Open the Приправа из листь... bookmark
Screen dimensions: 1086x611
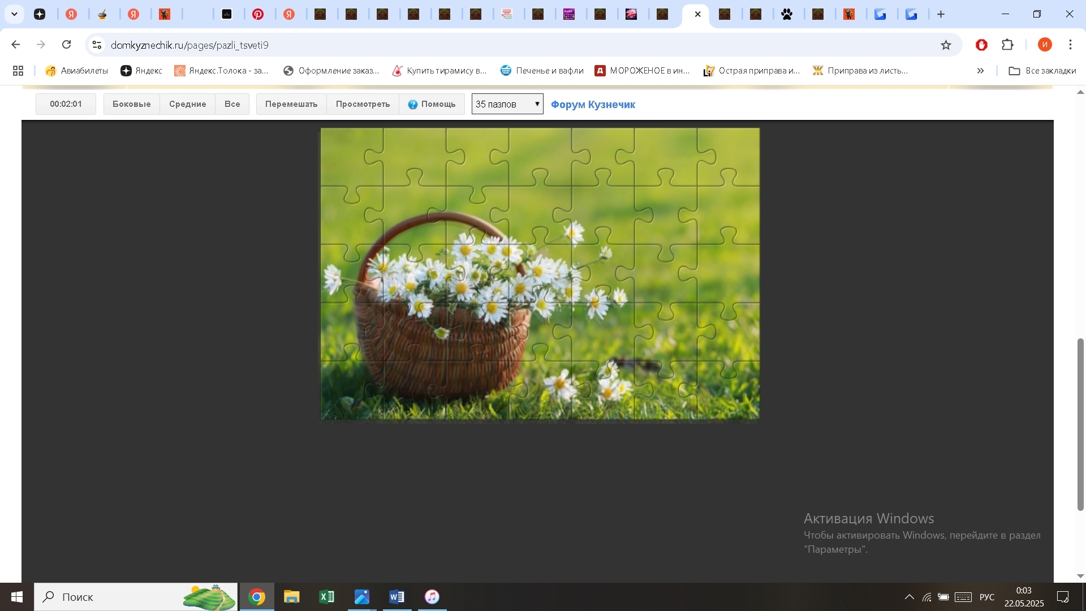(860, 71)
